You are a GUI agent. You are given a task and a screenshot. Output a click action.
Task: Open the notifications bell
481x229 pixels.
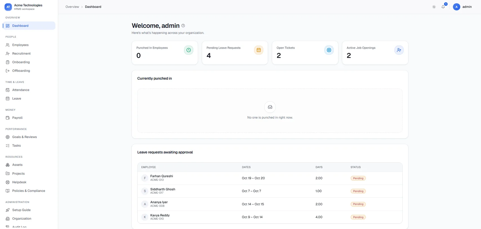(443, 7)
